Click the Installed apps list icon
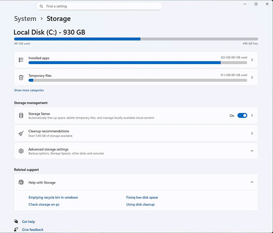 pos(21,60)
